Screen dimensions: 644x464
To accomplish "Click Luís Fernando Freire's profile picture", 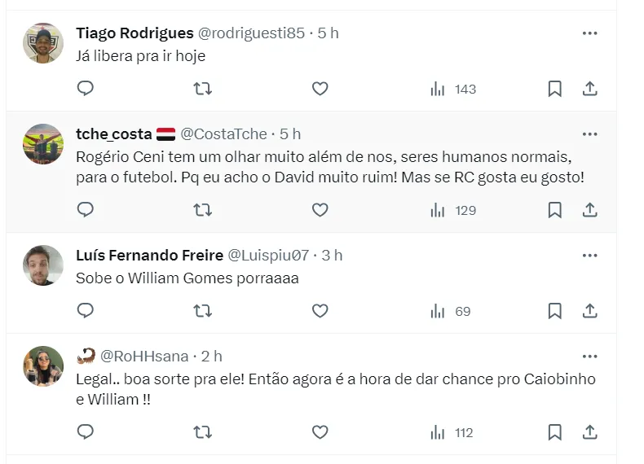I will coord(43,265).
